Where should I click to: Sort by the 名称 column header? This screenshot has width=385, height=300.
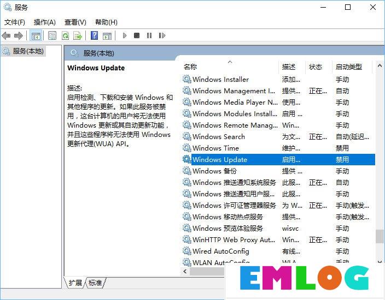230,67
